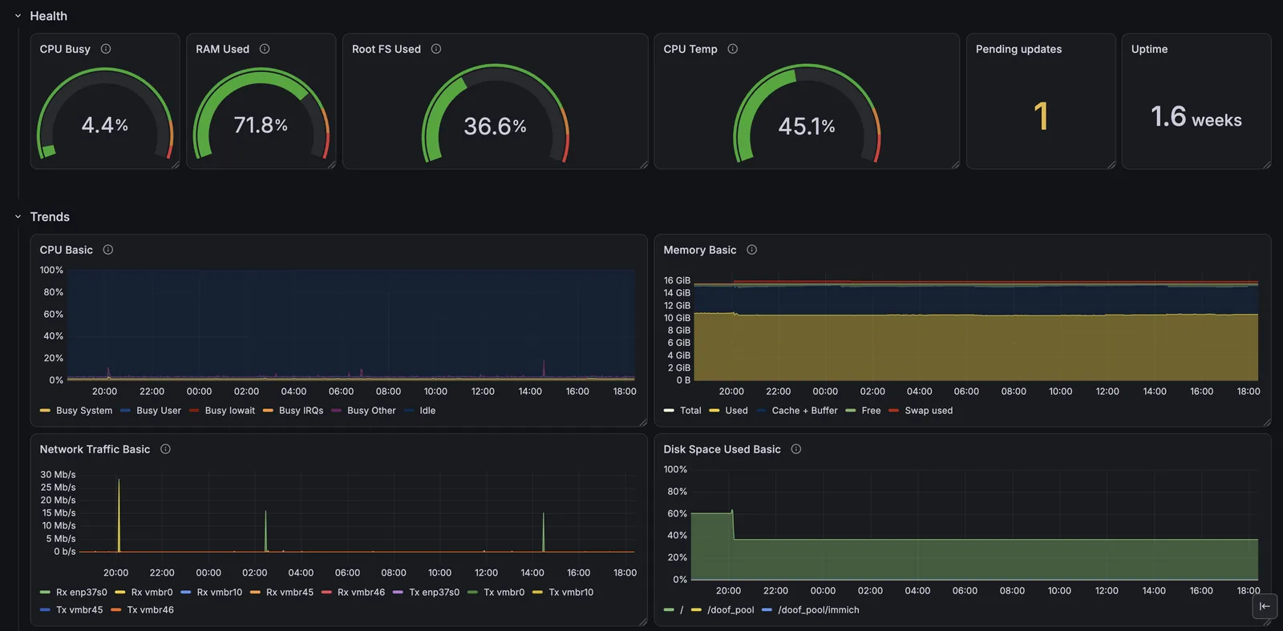Click the info icon next to CPU Basic
Viewport: 1283px width, 631px height.
click(x=108, y=250)
